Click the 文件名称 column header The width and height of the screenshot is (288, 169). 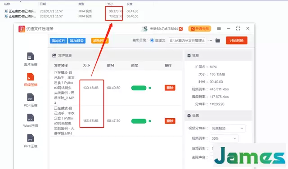tap(61, 66)
